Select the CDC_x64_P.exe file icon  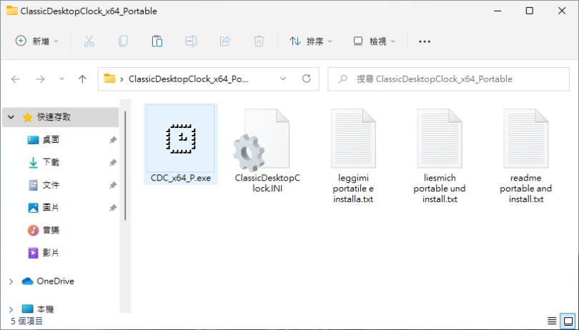pos(181,139)
